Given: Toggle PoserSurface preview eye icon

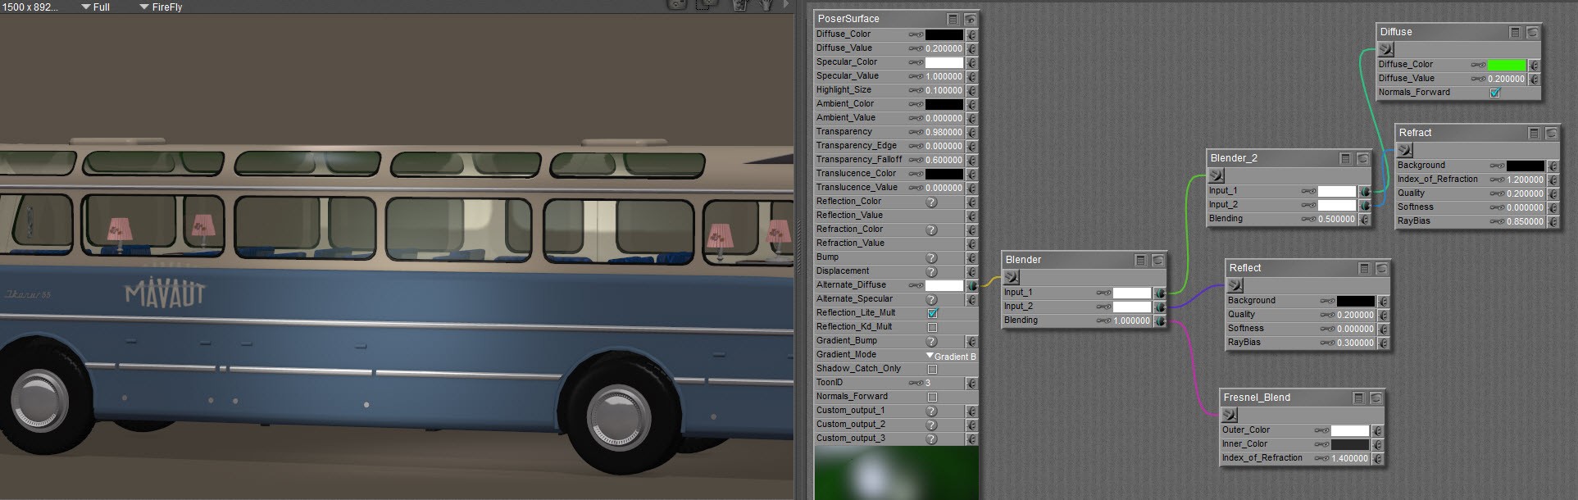Looking at the screenshot, I should 971,19.
